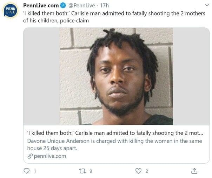
Task: Click the card description about Davone Unique Anderson
Action: pos(114,144)
